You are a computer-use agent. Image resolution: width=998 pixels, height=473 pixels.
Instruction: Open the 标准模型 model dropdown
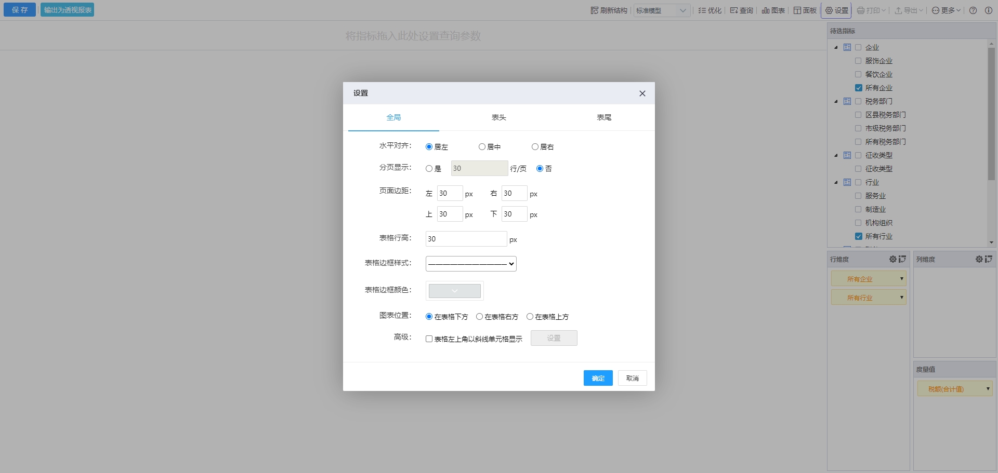[x=661, y=10]
